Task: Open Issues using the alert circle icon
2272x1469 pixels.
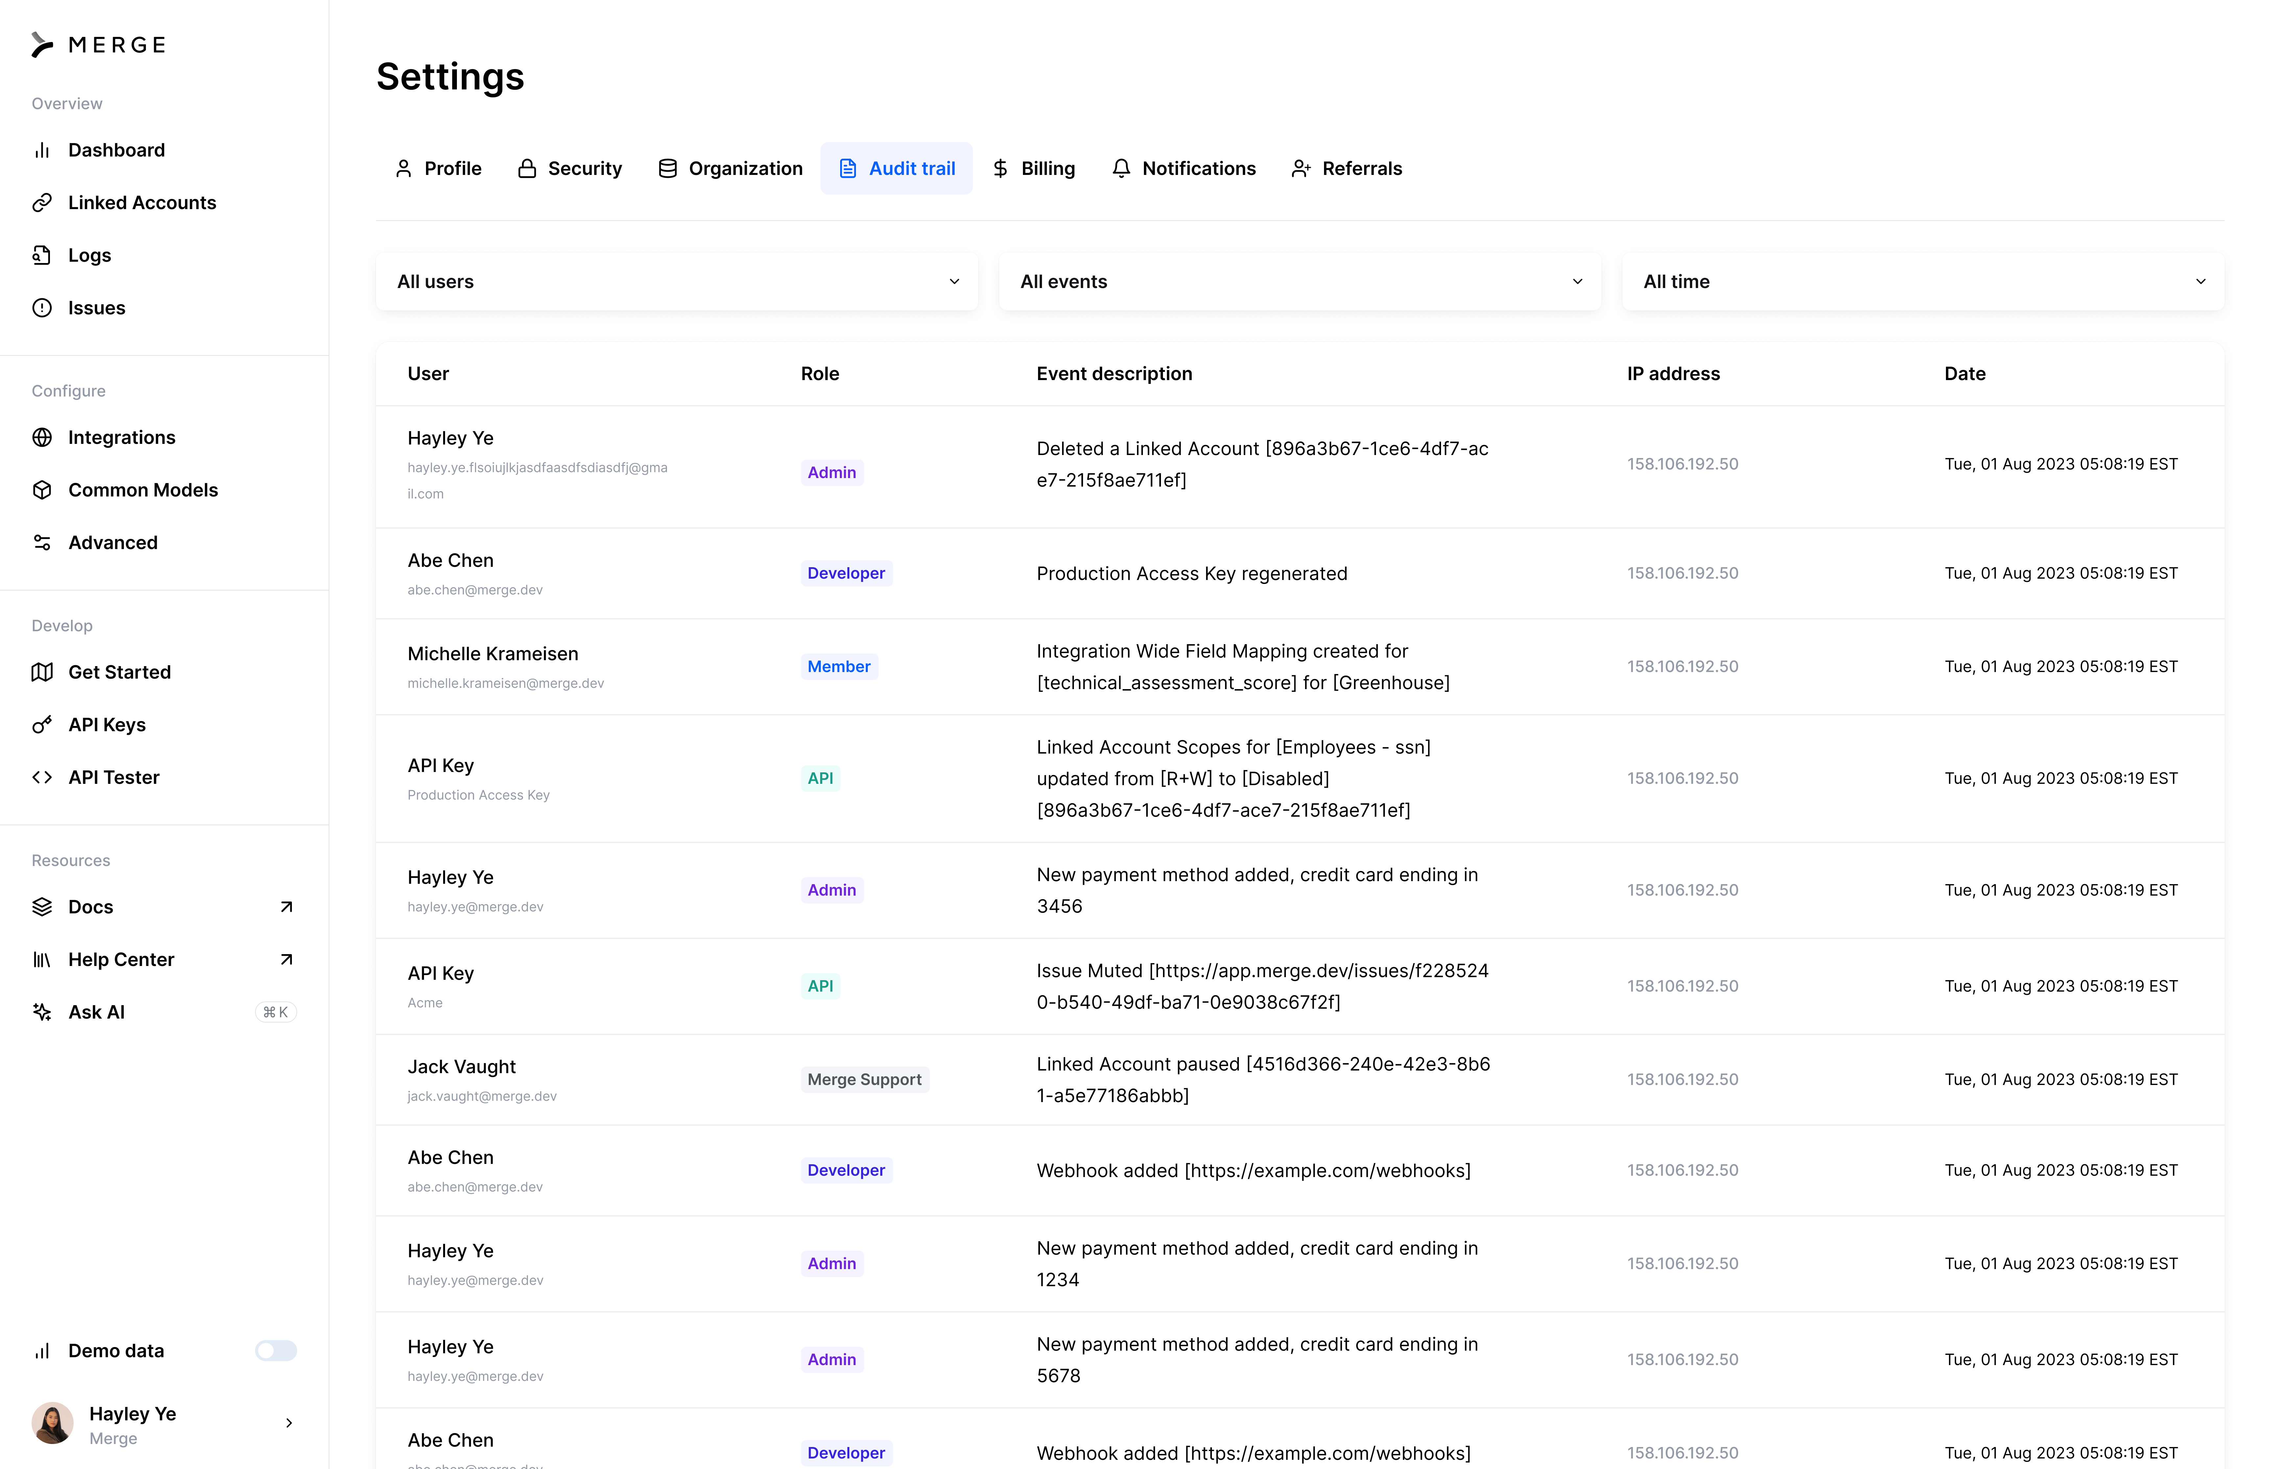Action: click(42, 307)
